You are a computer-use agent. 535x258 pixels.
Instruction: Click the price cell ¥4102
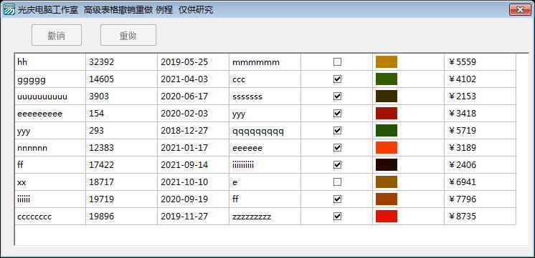click(x=480, y=79)
